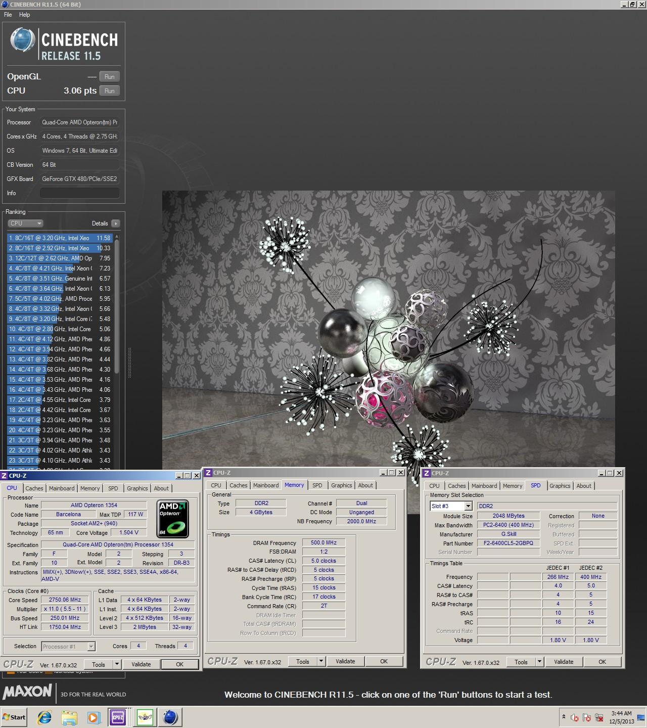This screenshot has width=647, height=728.
Task: Click Validate in middle CPU-Z window
Action: pyautogui.click(x=345, y=661)
